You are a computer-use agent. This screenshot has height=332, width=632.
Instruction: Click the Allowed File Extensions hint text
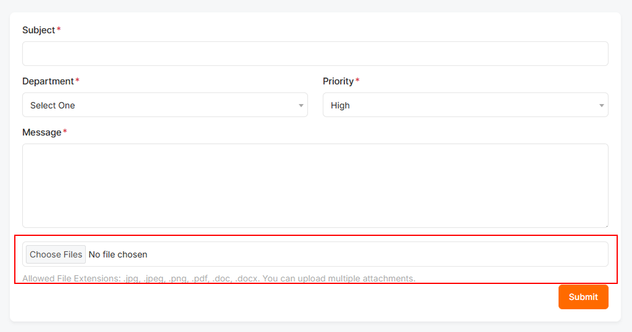tap(218, 278)
